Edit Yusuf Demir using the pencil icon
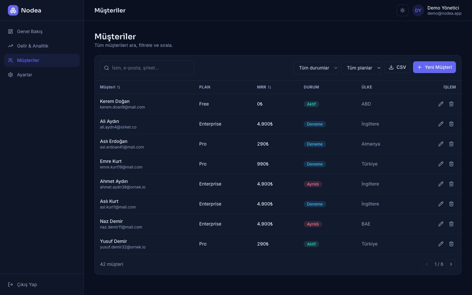The image size is (472, 295). point(441,244)
